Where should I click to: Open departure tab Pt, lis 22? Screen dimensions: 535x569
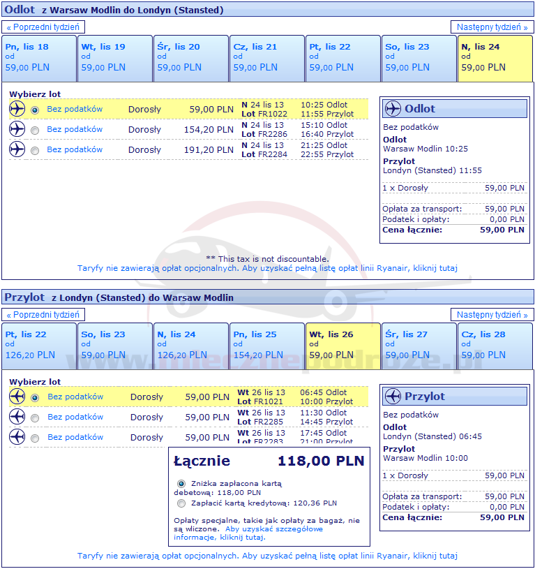pyautogui.click(x=343, y=58)
